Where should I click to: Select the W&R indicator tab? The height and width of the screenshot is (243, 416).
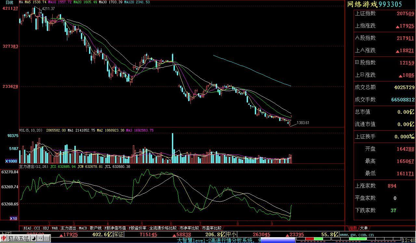tap(55, 228)
